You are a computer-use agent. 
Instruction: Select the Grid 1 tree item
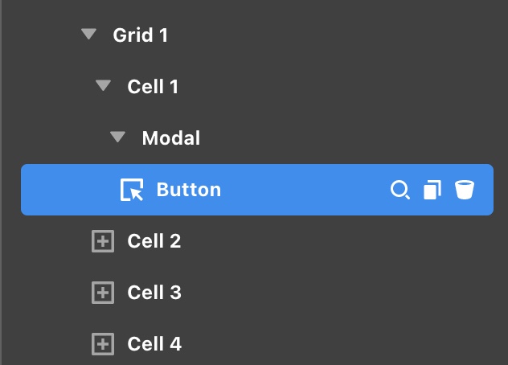pyautogui.click(x=140, y=35)
